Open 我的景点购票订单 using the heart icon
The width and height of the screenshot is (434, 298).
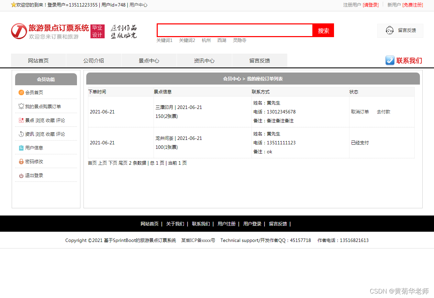click(x=21, y=106)
